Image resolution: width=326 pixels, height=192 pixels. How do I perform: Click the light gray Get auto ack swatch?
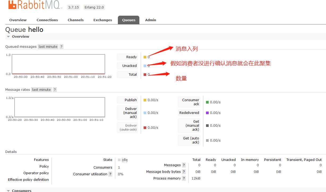(207, 140)
